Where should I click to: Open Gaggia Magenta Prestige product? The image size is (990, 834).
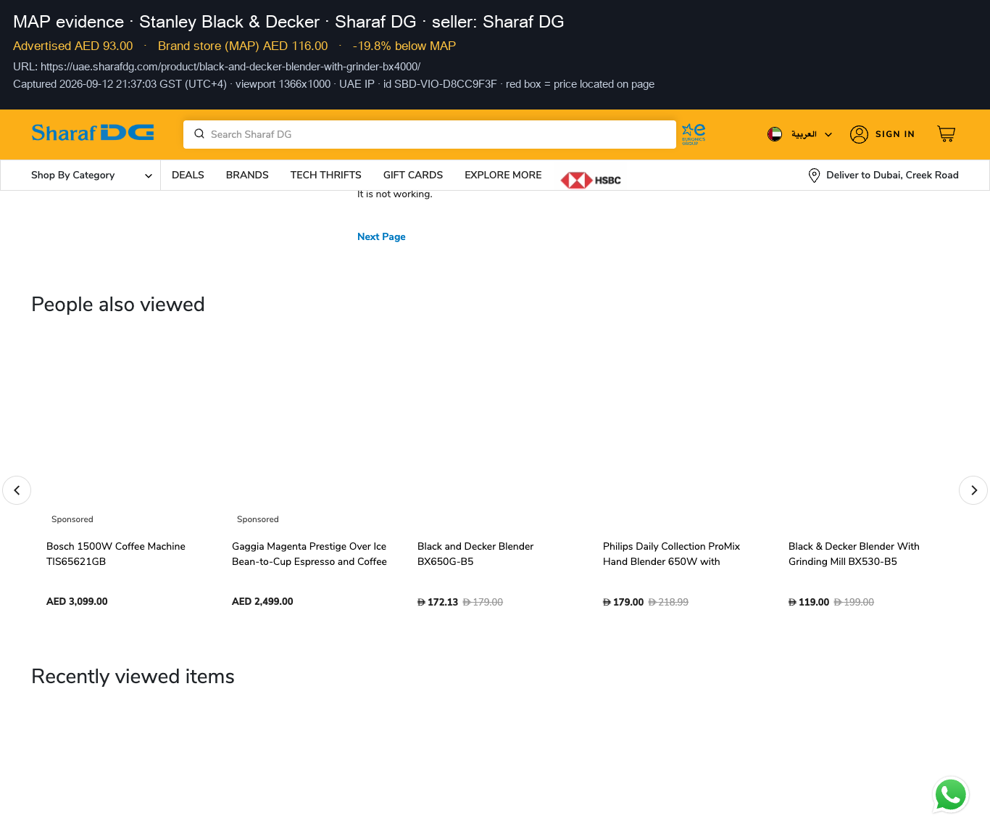tap(309, 554)
